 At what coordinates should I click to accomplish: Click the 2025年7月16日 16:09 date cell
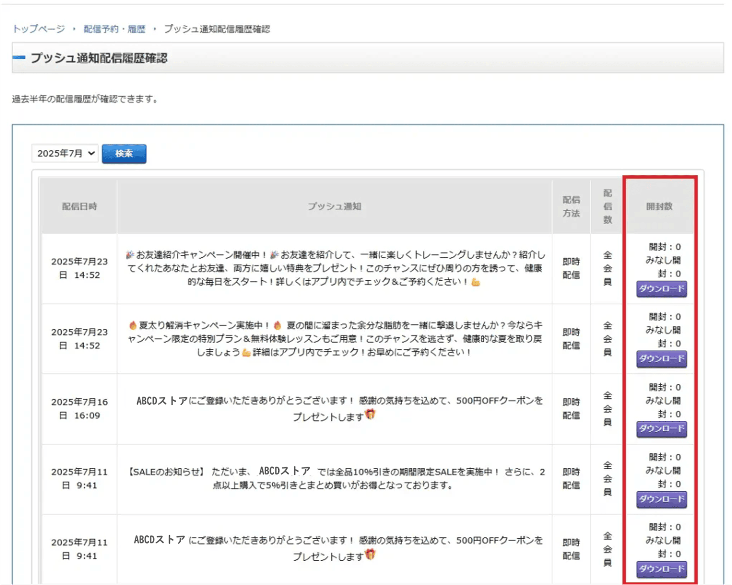(79, 408)
